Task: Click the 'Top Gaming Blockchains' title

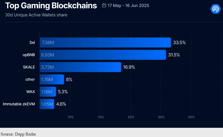Action: coord(51,5)
